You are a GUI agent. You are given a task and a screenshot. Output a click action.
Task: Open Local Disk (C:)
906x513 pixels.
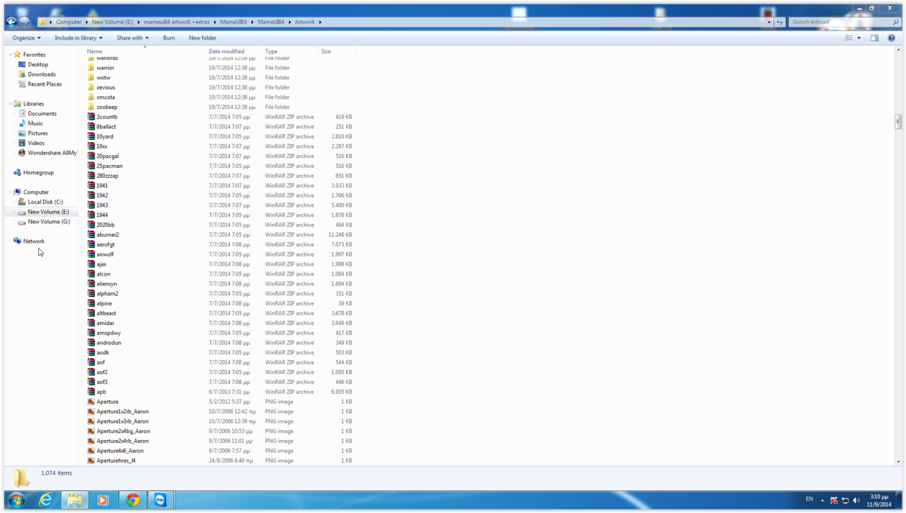[x=45, y=202]
